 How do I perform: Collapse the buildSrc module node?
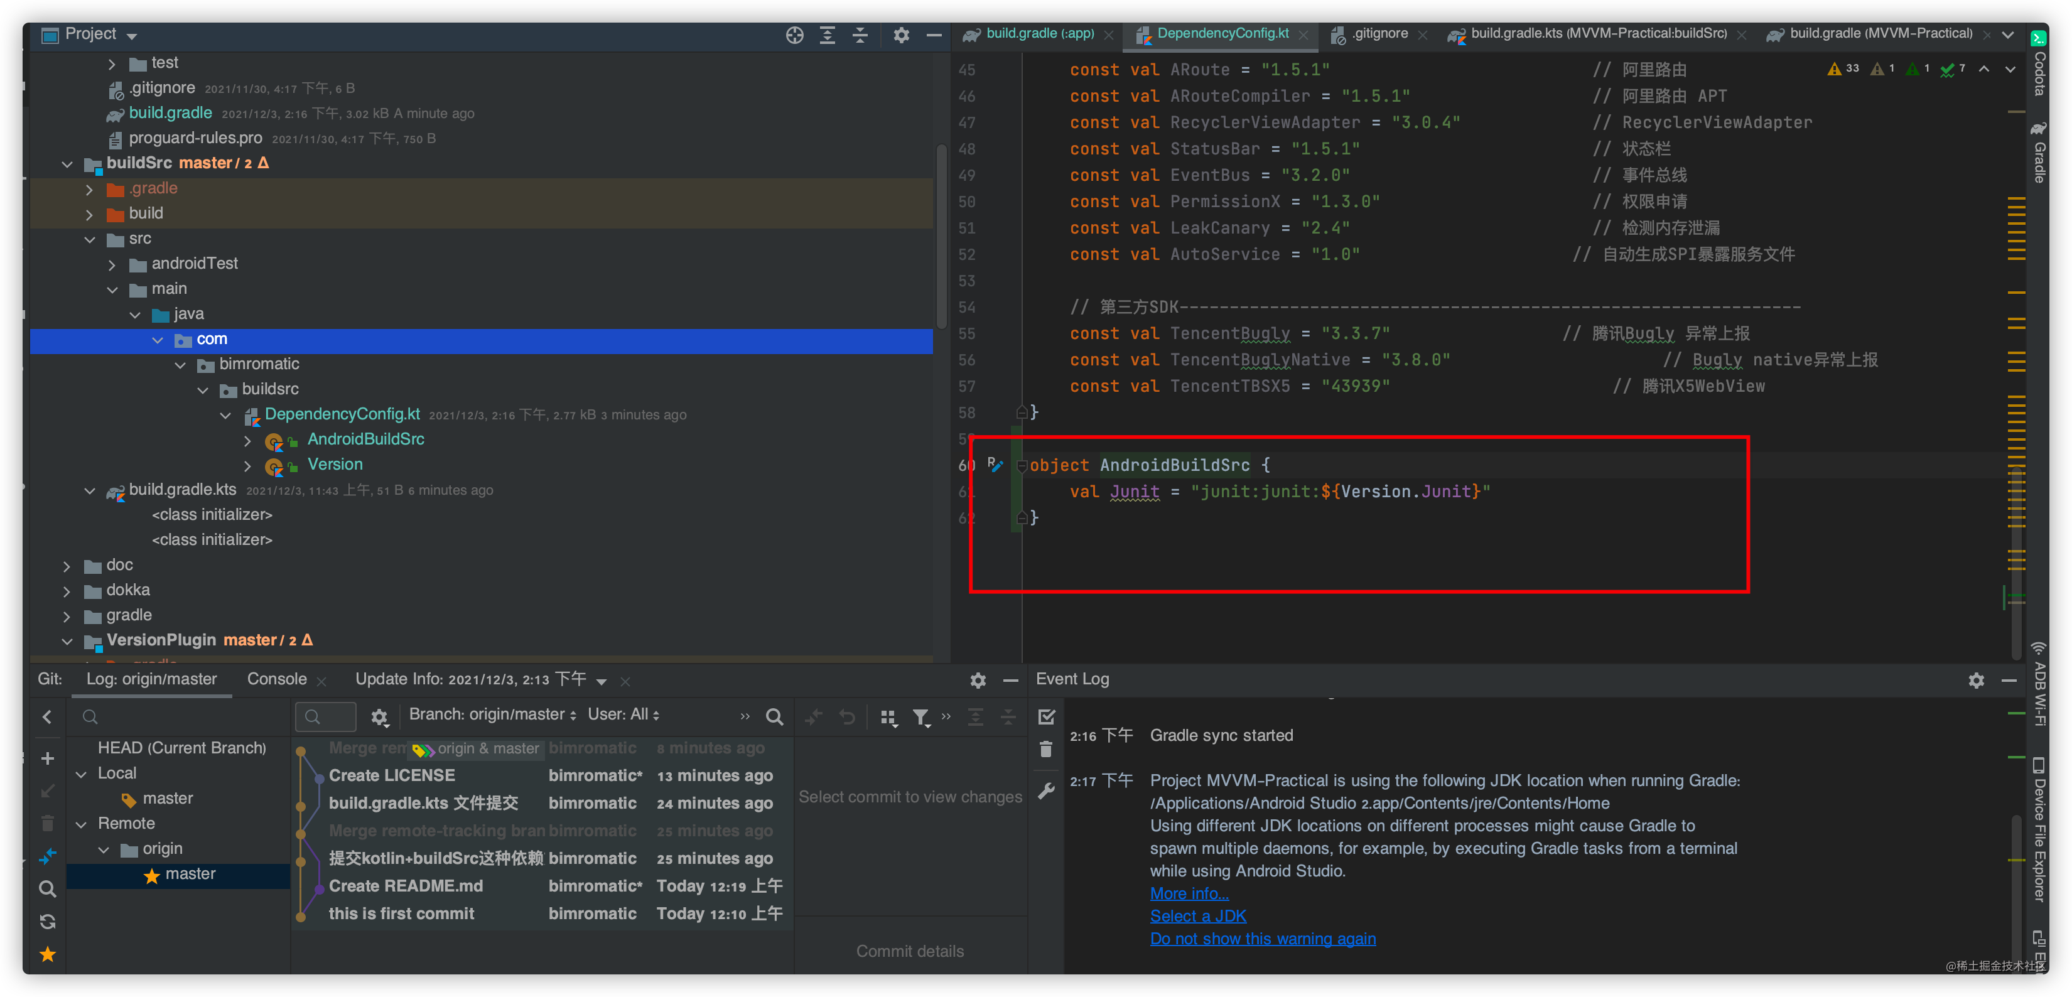[x=68, y=164]
